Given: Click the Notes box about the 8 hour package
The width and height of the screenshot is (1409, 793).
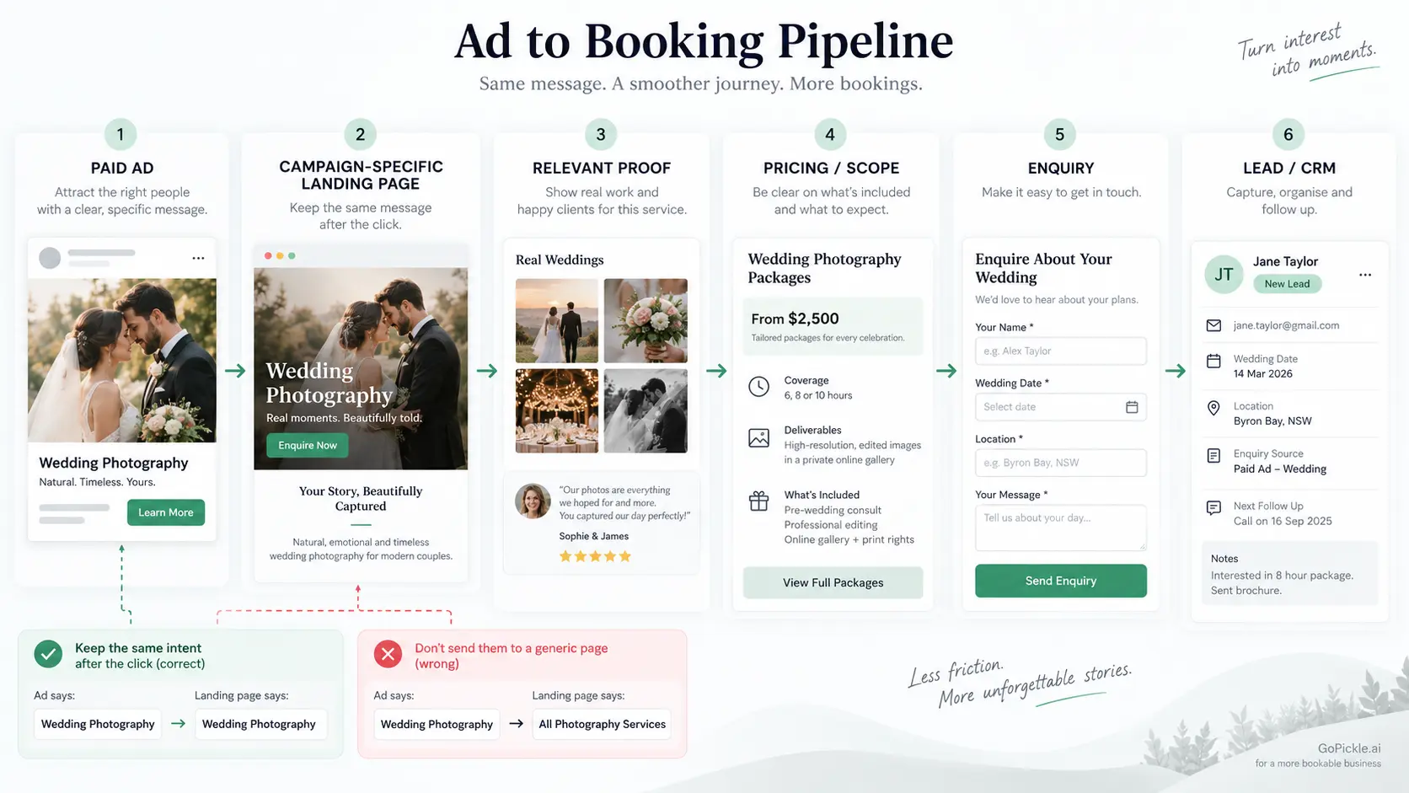Looking at the screenshot, I should tap(1289, 574).
